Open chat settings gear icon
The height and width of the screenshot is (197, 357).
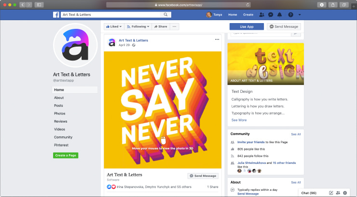(345, 193)
